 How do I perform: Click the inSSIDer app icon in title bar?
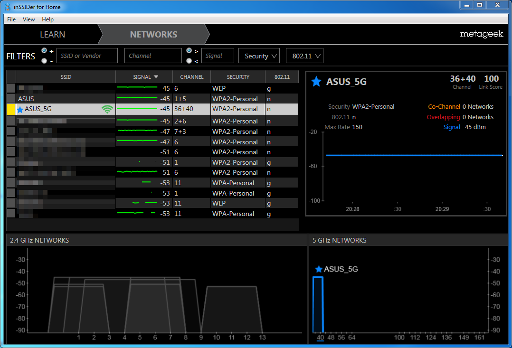(8, 7)
